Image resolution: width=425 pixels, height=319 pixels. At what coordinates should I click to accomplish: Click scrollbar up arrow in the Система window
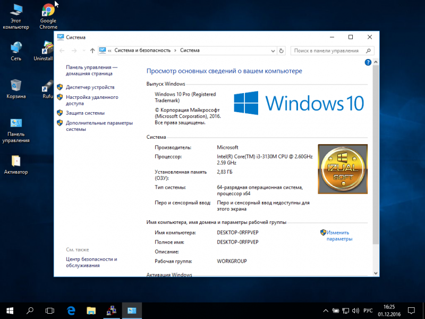376,62
